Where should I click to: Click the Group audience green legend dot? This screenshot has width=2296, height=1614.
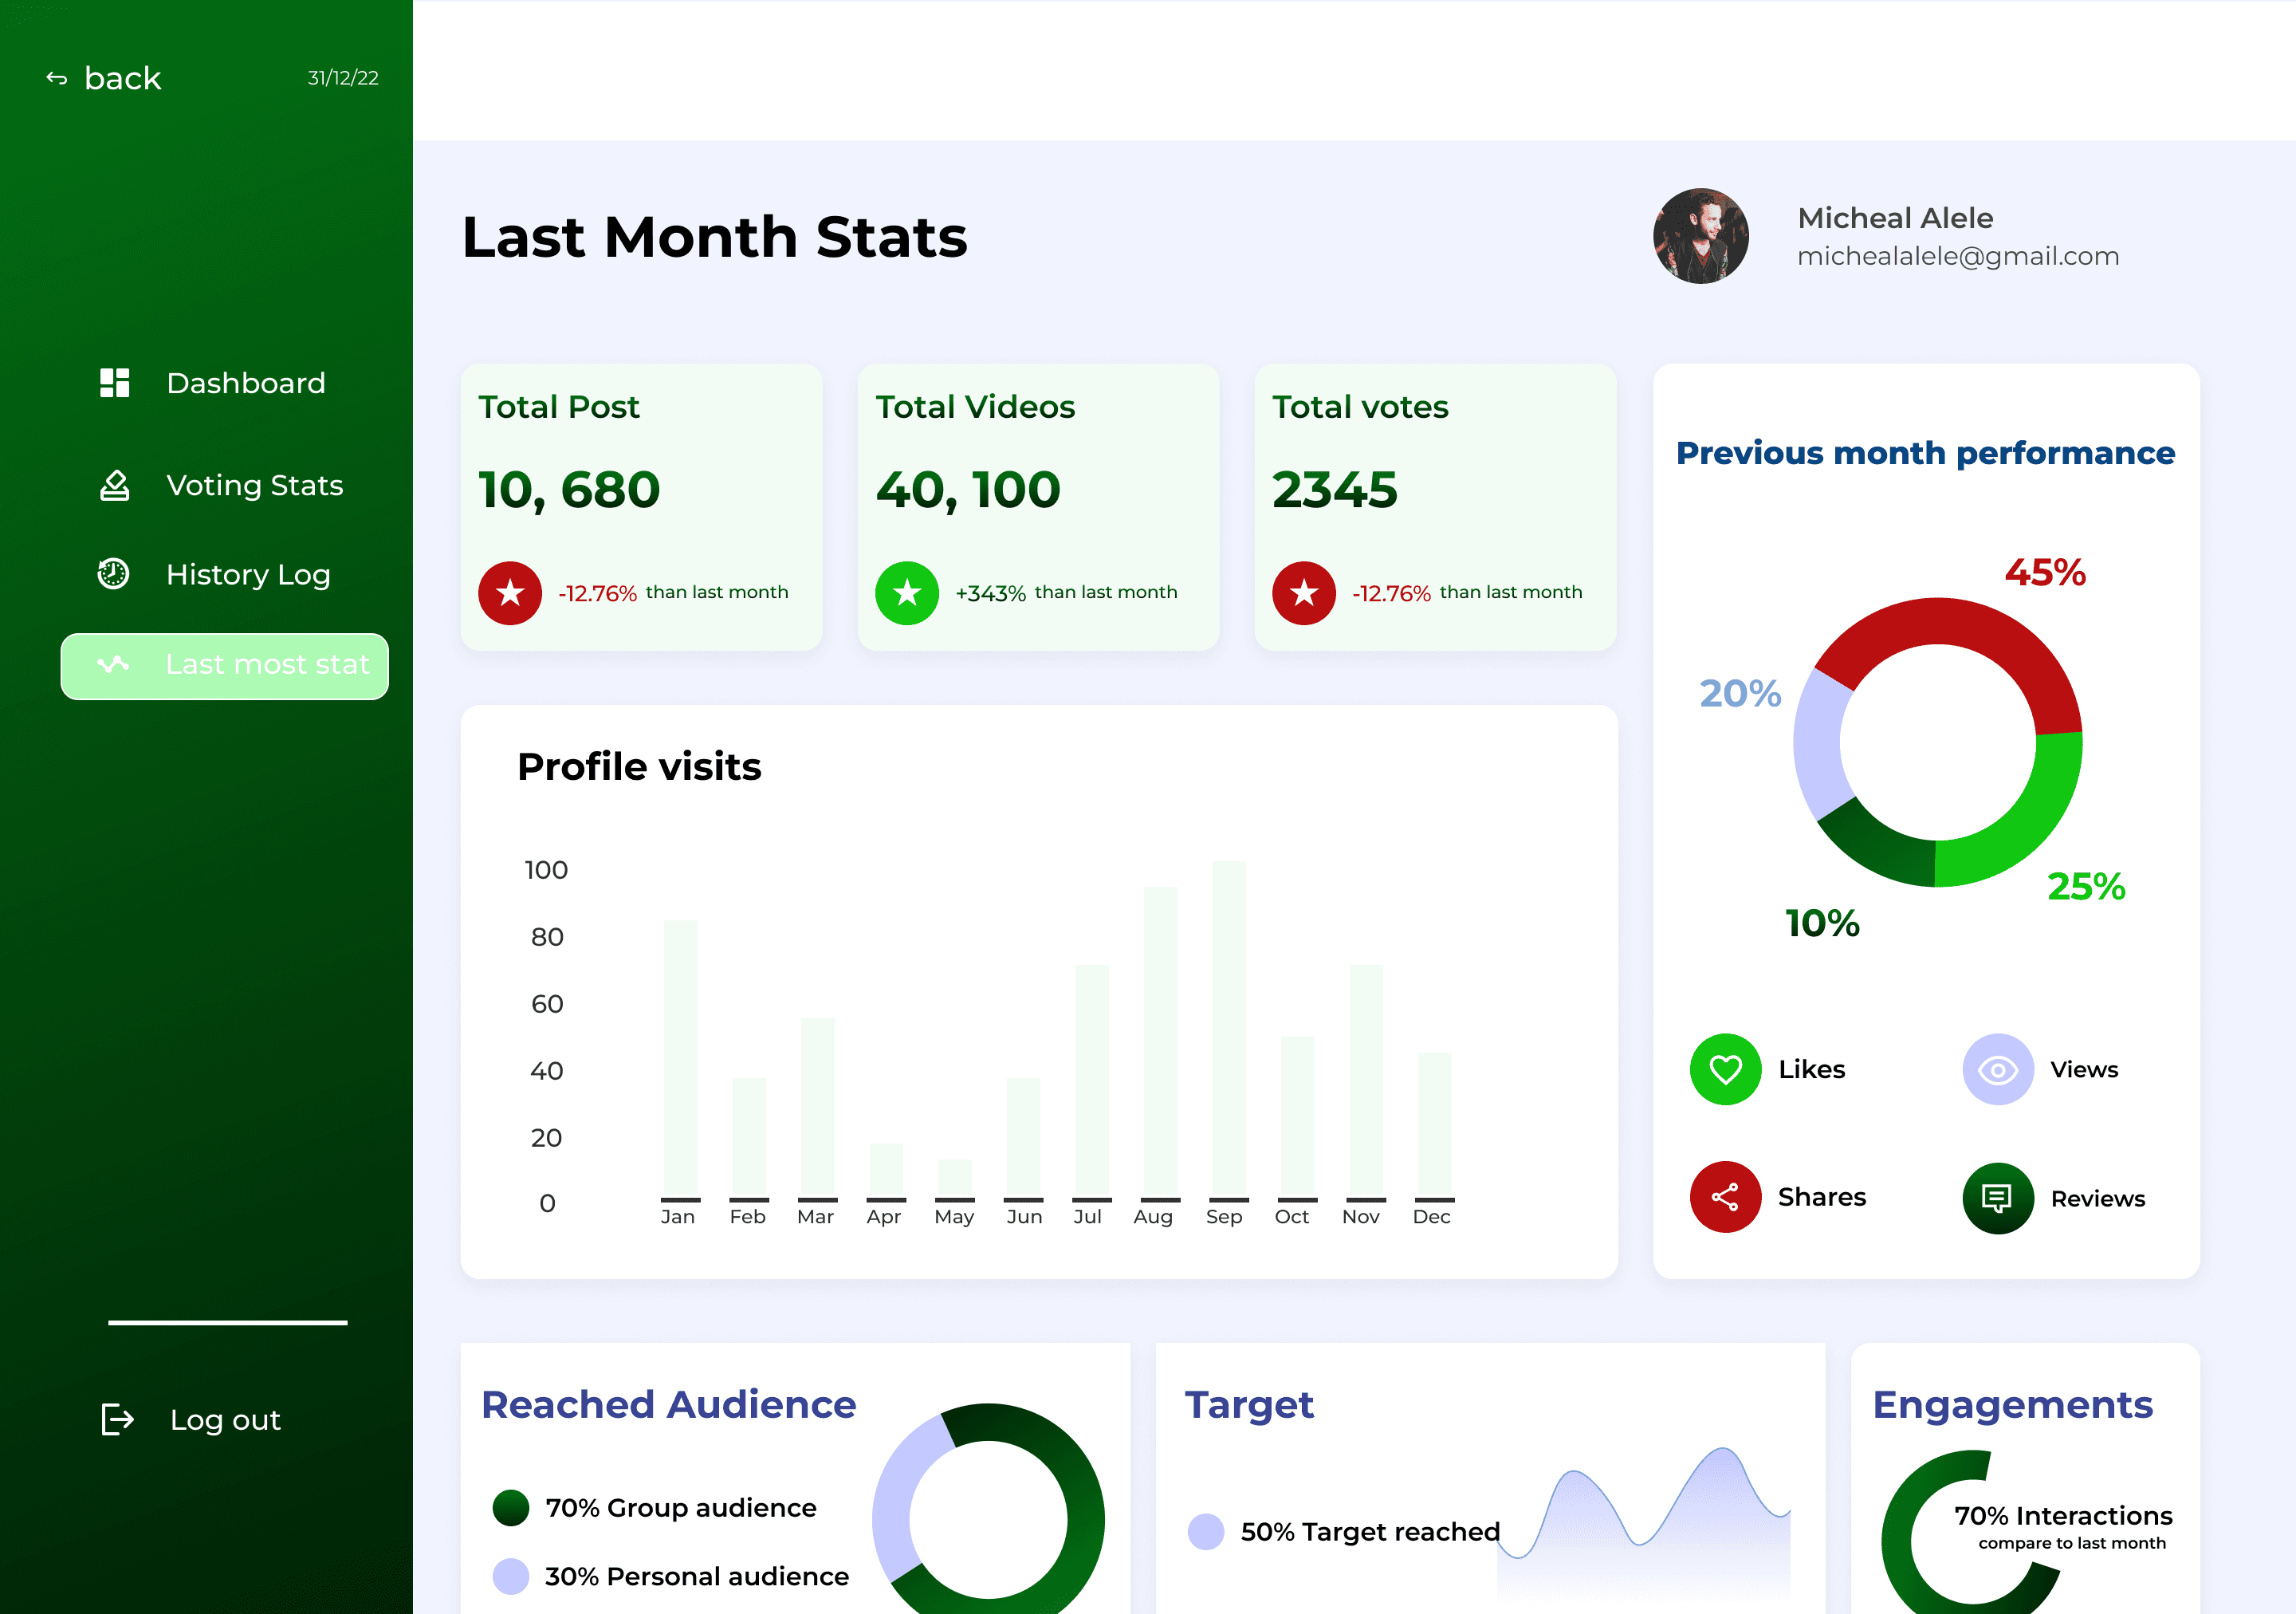[x=511, y=1507]
